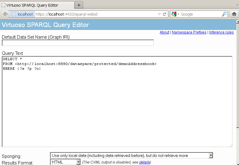Click the page's vertical scrollbar track
Viewport: 239px width, 165px height.
(x=237, y=90)
